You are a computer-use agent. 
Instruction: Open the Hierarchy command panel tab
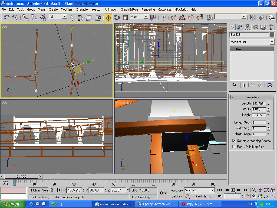(248, 27)
